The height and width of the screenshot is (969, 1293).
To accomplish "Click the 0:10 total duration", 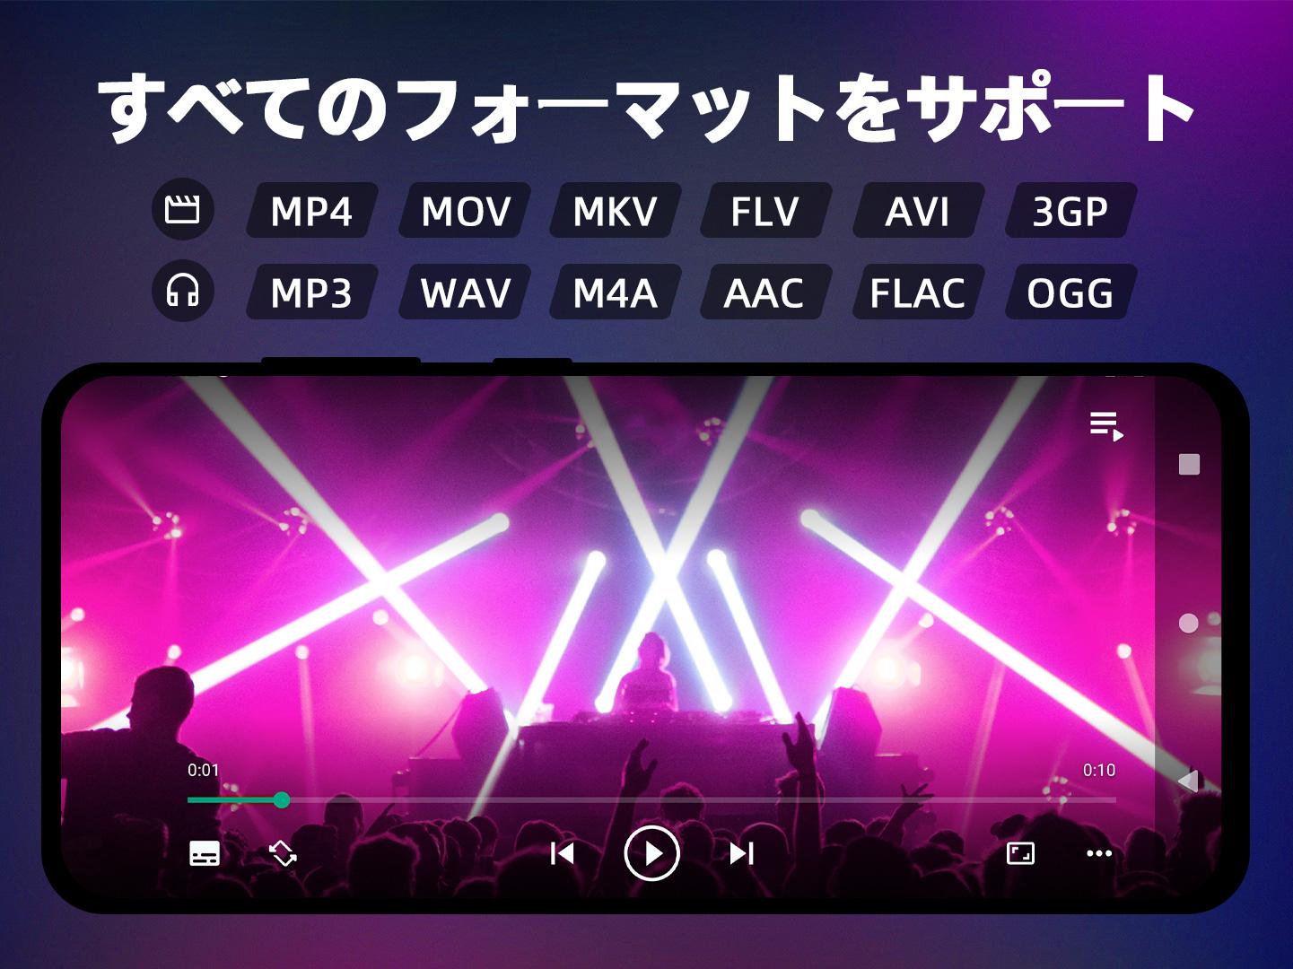I will 1099,770.
